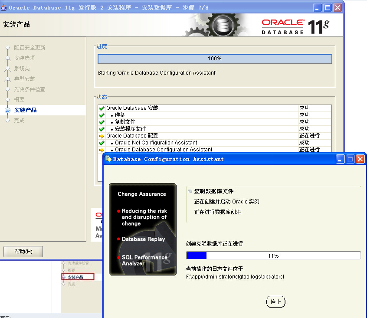Viewport: 367px width, 318px height.
Task: Click the Change Assurance promotional banner image
Action: [143, 229]
